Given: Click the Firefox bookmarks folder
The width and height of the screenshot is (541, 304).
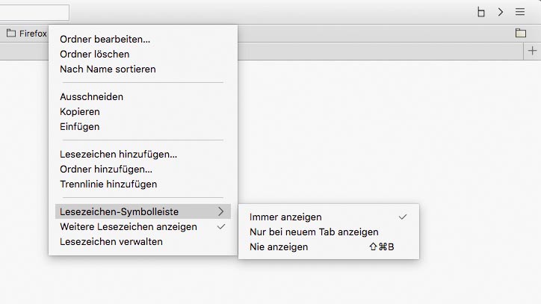Looking at the screenshot, I should point(27,33).
